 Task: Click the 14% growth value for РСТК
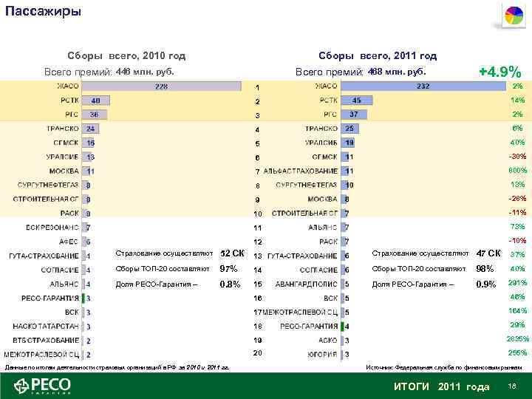click(517, 100)
